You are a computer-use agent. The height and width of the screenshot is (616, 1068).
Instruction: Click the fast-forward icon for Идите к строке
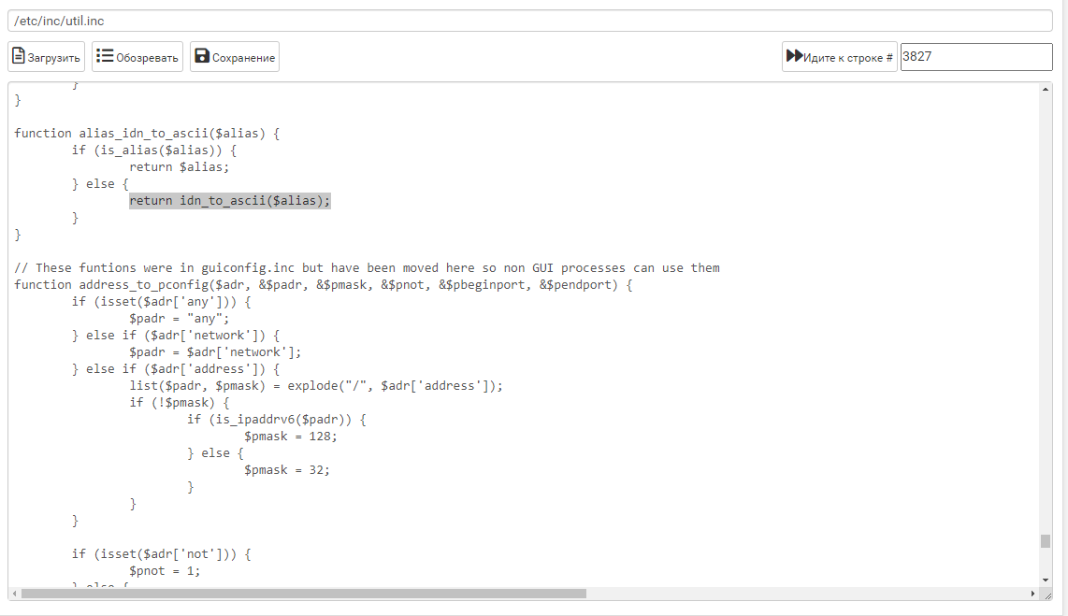pyautogui.click(x=794, y=57)
